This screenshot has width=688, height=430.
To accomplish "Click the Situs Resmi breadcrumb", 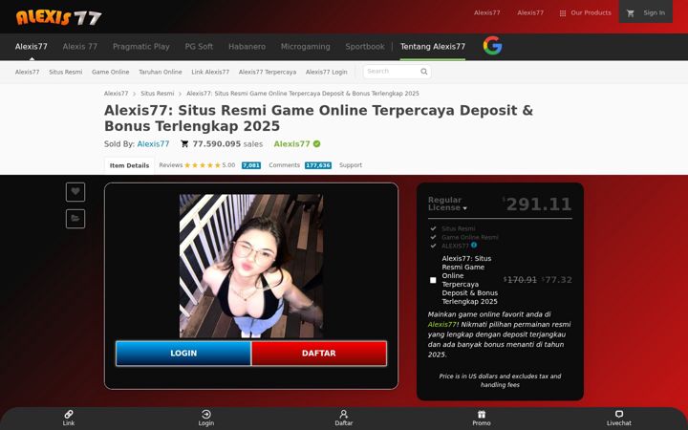I will tap(157, 94).
